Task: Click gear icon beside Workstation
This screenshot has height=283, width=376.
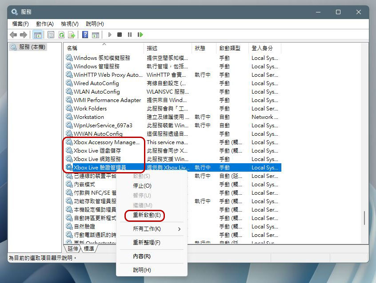Action: pyautogui.click(x=69, y=117)
